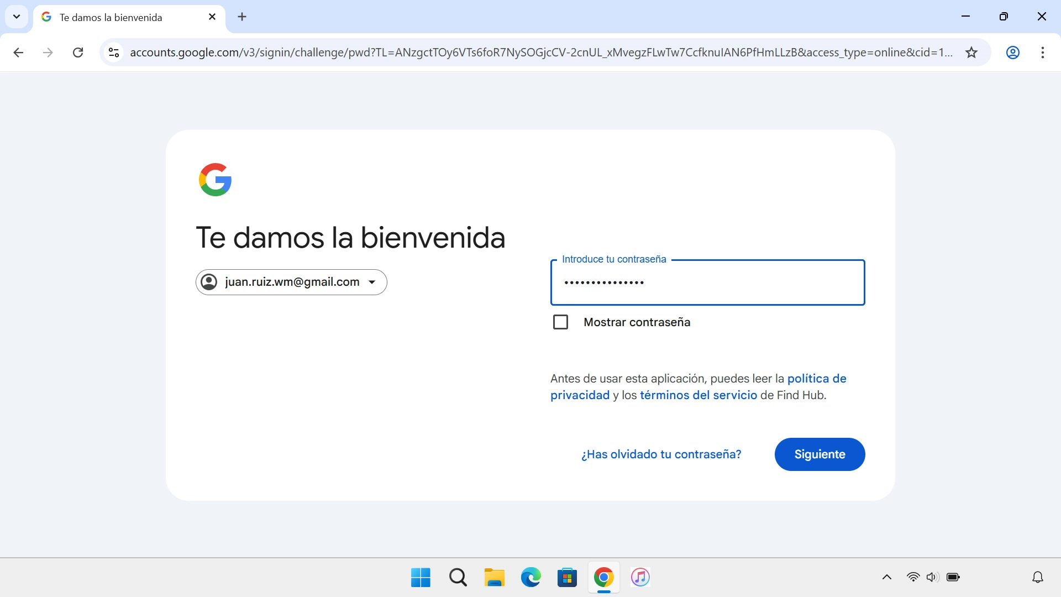Click the site information icon in address bar
Image resolution: width=1061 pixels, height=597 pixels.
[x=113, y=53]
